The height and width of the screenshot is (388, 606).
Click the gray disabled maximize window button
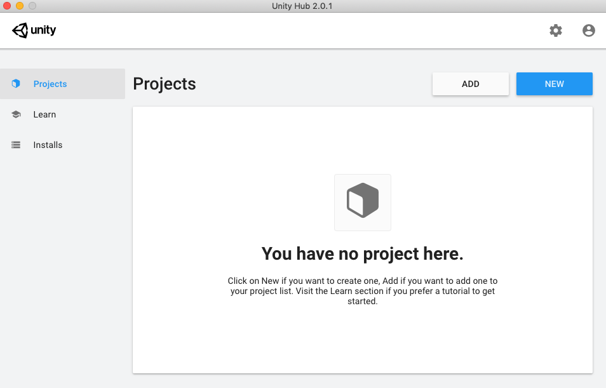pos(32,6)
